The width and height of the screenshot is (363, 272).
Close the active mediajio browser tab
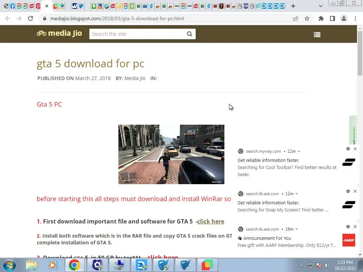point(47,6)
